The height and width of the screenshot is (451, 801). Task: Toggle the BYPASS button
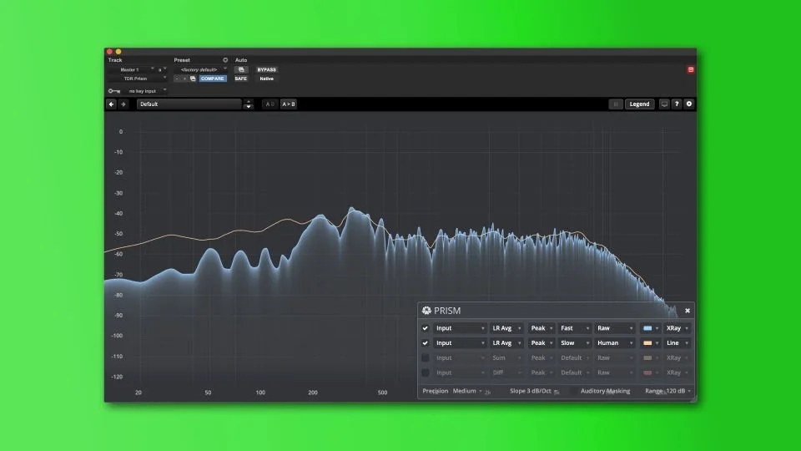(x=266, y=69)
